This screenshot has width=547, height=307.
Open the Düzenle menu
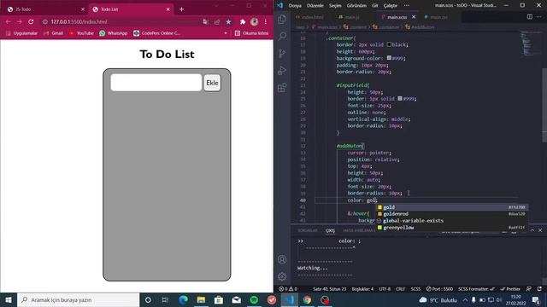(x=315, y=6)
